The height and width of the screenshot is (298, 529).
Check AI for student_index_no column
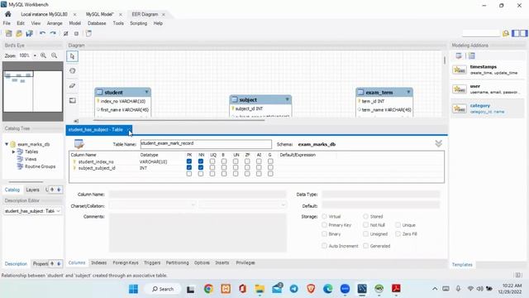click(259, 161)
